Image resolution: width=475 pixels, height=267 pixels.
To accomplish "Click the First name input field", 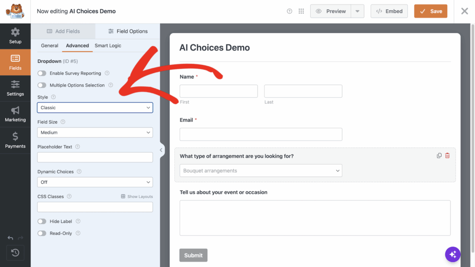I will click(x=219, y=91).
